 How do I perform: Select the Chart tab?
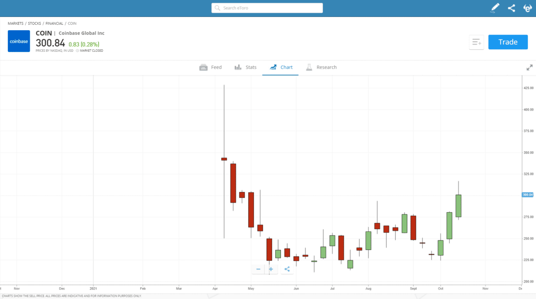[x=281, y=67]
